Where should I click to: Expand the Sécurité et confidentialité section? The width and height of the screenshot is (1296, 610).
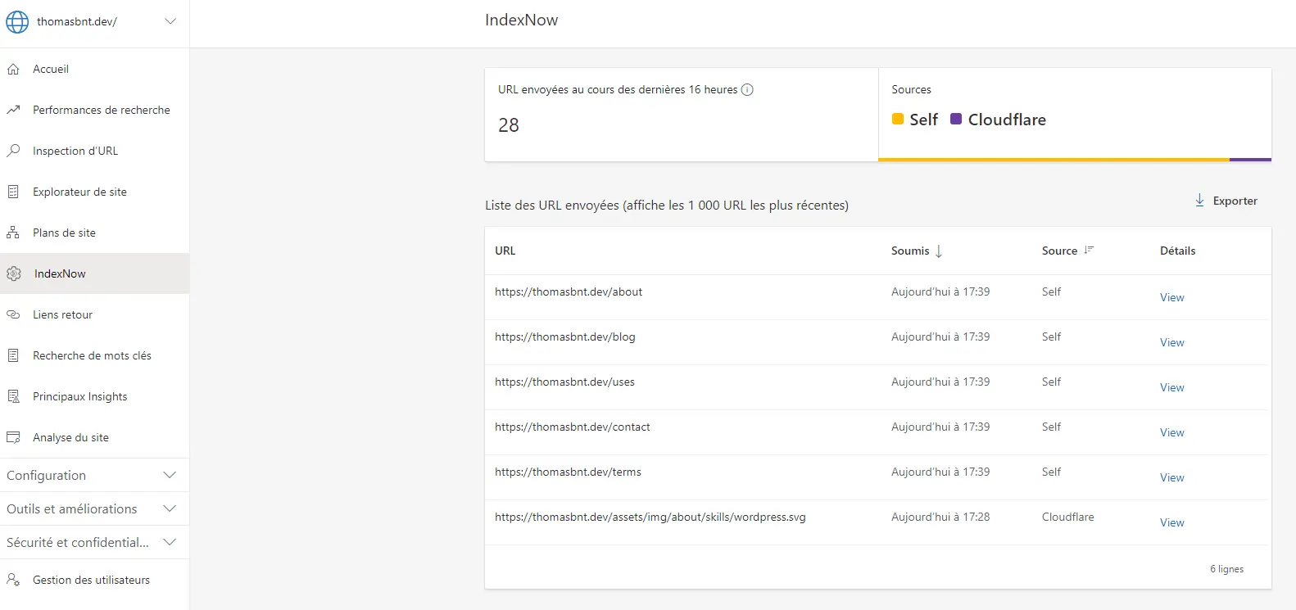[170, 542]
